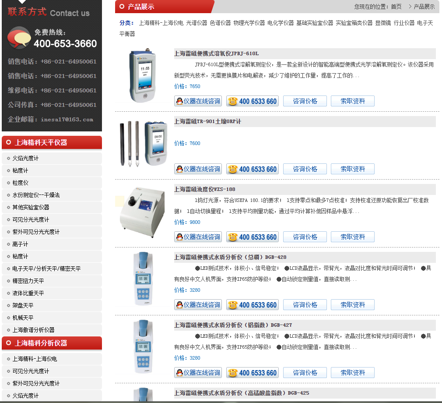Click the 400-653-3660 hotline number

pyautogui.click(x=65, y=43)
